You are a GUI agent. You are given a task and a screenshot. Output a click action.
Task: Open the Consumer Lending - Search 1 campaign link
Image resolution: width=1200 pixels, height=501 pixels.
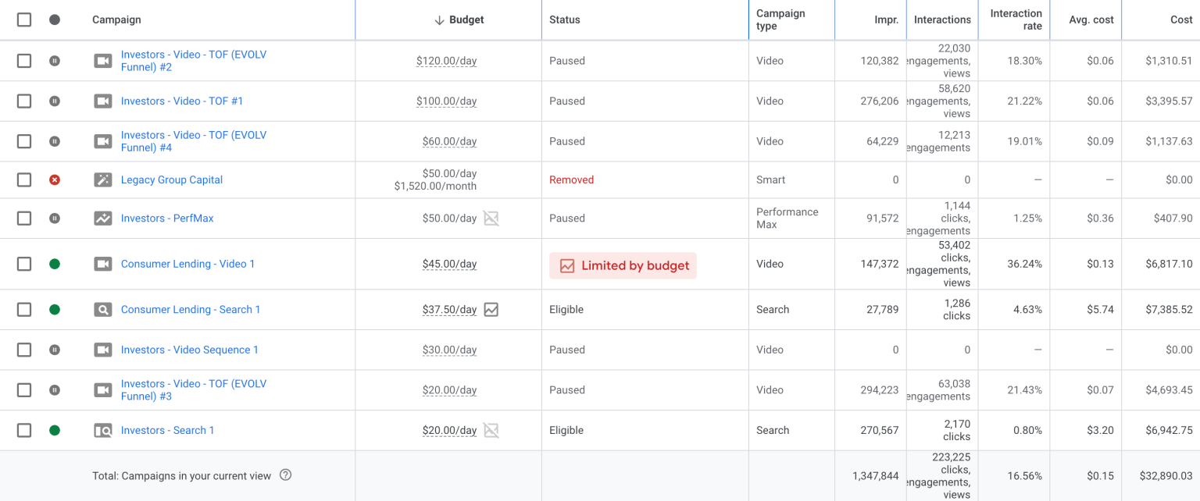pos(191,310)
